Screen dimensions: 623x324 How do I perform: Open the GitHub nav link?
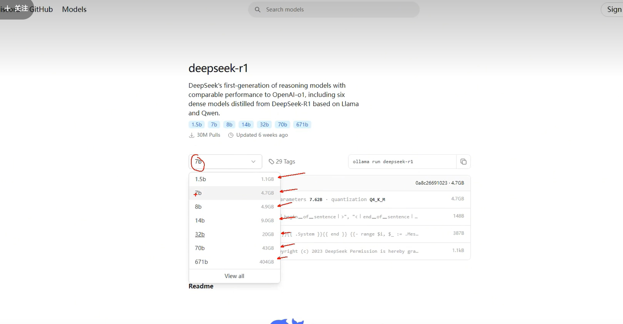coord(41,9)
